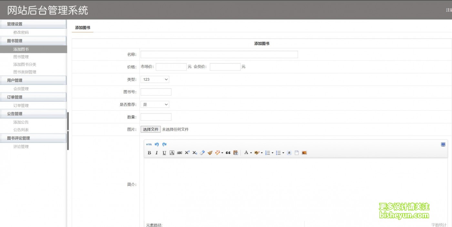Screen dimensions: 452x227
Task: Switch the editor to HTML source mode
Action: click(x=149, y=144)
